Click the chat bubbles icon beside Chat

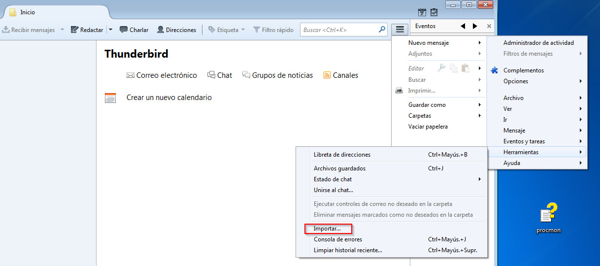[211, 75]
